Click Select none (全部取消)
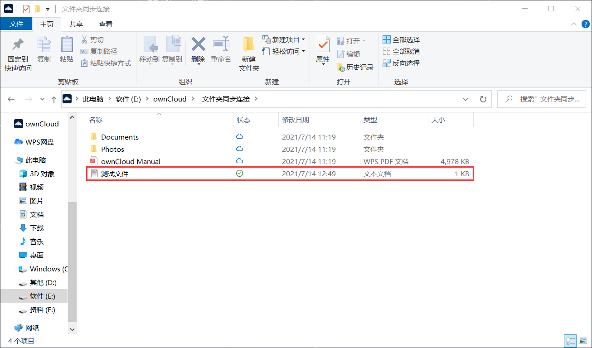The width and height of the screenshot is (592, 348). [401, 51]
